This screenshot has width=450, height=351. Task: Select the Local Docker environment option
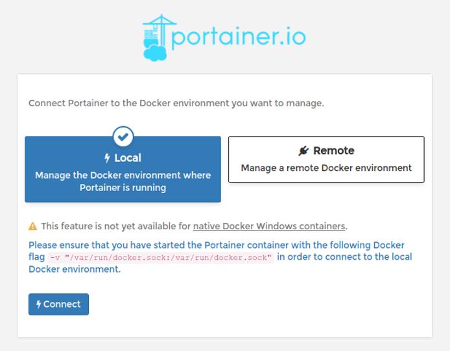[123, 170]
